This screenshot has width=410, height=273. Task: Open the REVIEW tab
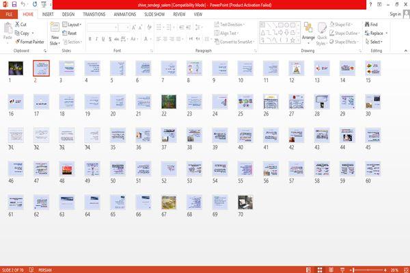179,14
